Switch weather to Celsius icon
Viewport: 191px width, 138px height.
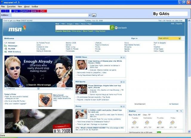tap(181, 111)
